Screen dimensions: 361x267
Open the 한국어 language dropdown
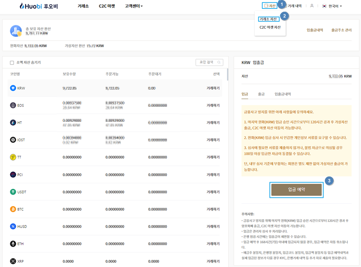(x=335, y=6)
